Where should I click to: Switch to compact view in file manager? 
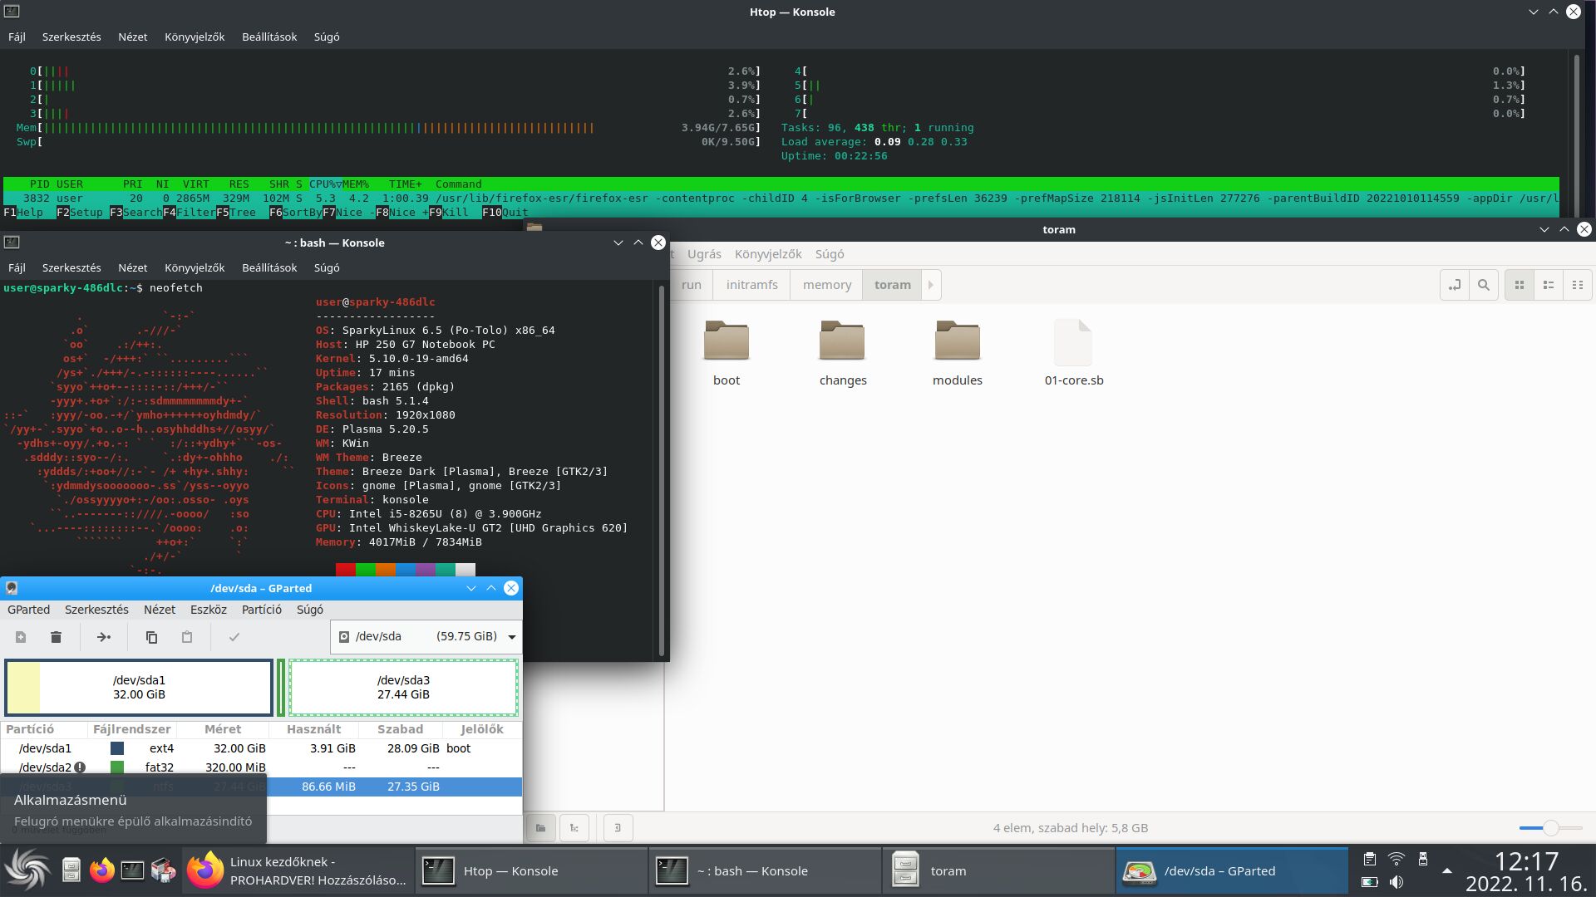1578,285
